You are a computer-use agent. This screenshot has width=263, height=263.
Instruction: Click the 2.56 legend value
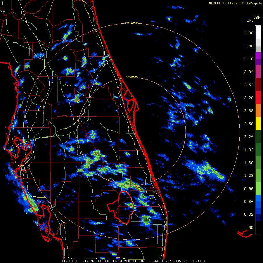coord(249,124)
